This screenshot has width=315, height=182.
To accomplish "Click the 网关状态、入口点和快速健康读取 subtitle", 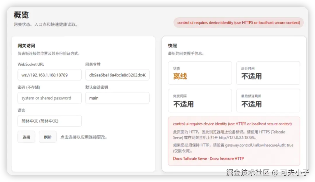I will click(x=45, y=24).
